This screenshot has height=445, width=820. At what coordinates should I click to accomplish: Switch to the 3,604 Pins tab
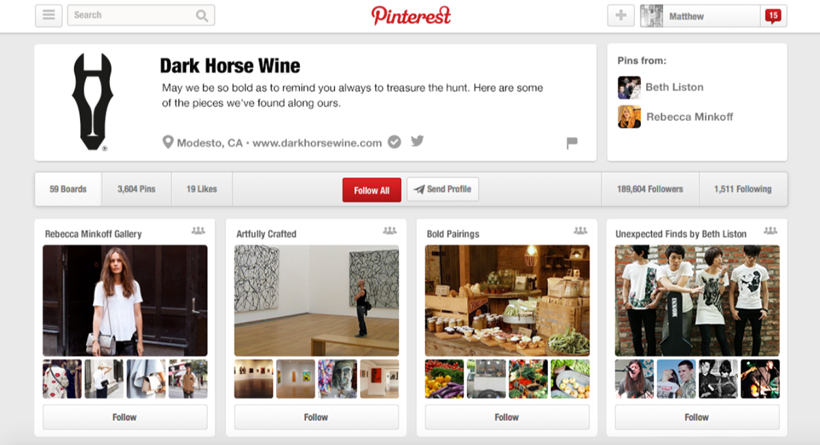(x=137, y=189)
